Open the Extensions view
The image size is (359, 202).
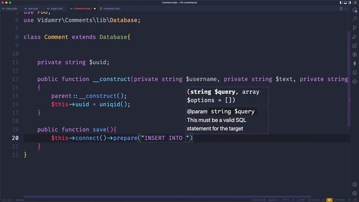coord(355,45)
